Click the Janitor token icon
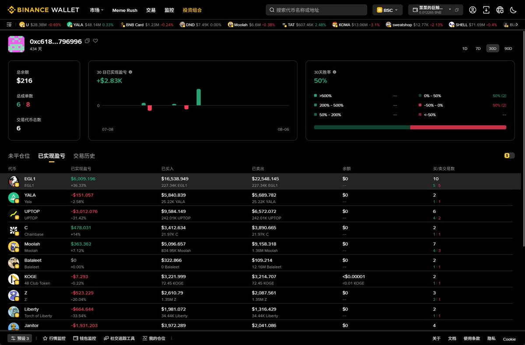This screenshot has width=525, height=345. 14,327
